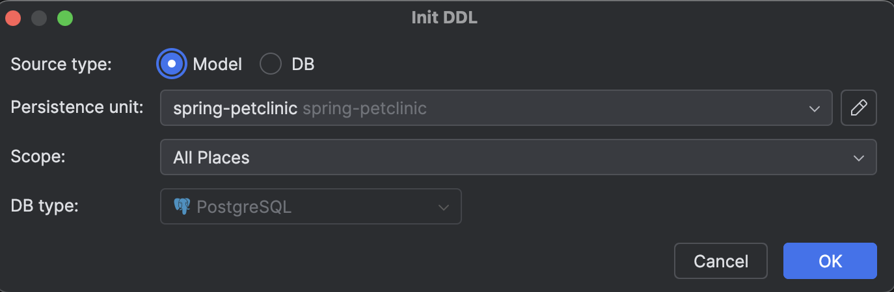Image resolution: width=894 pixels, height=292 pixels.
Task: Click the "Persistence unit:" label
Action: coord(77,107)
